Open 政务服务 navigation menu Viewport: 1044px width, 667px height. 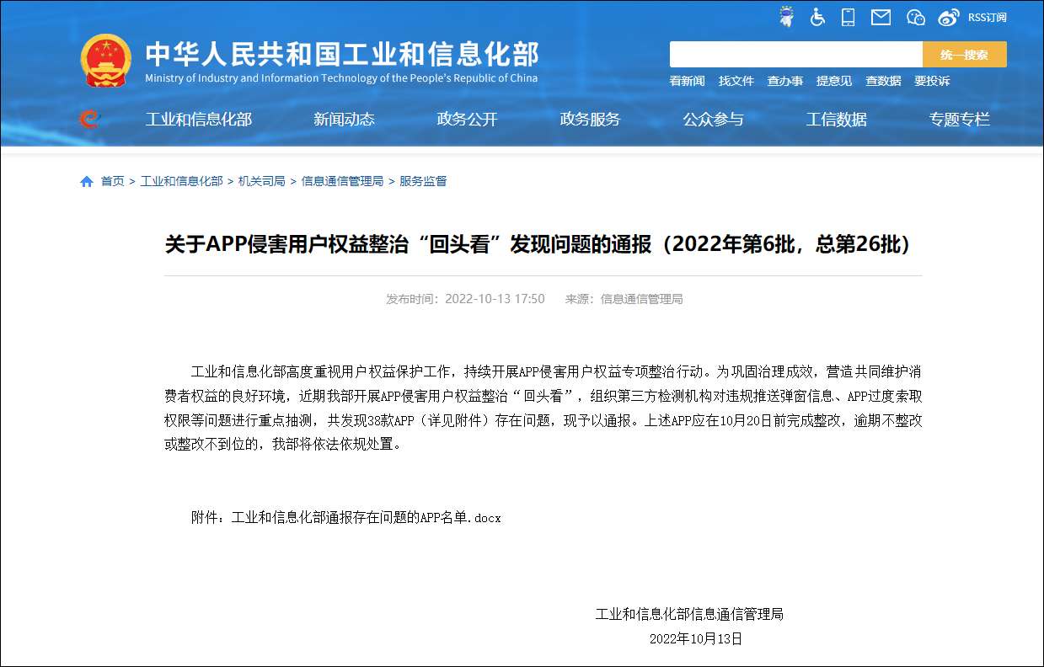point(590,120)
